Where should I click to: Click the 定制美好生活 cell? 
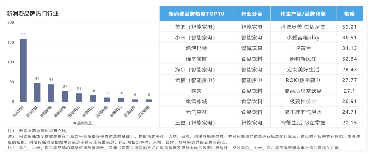[x=303, y=69]
